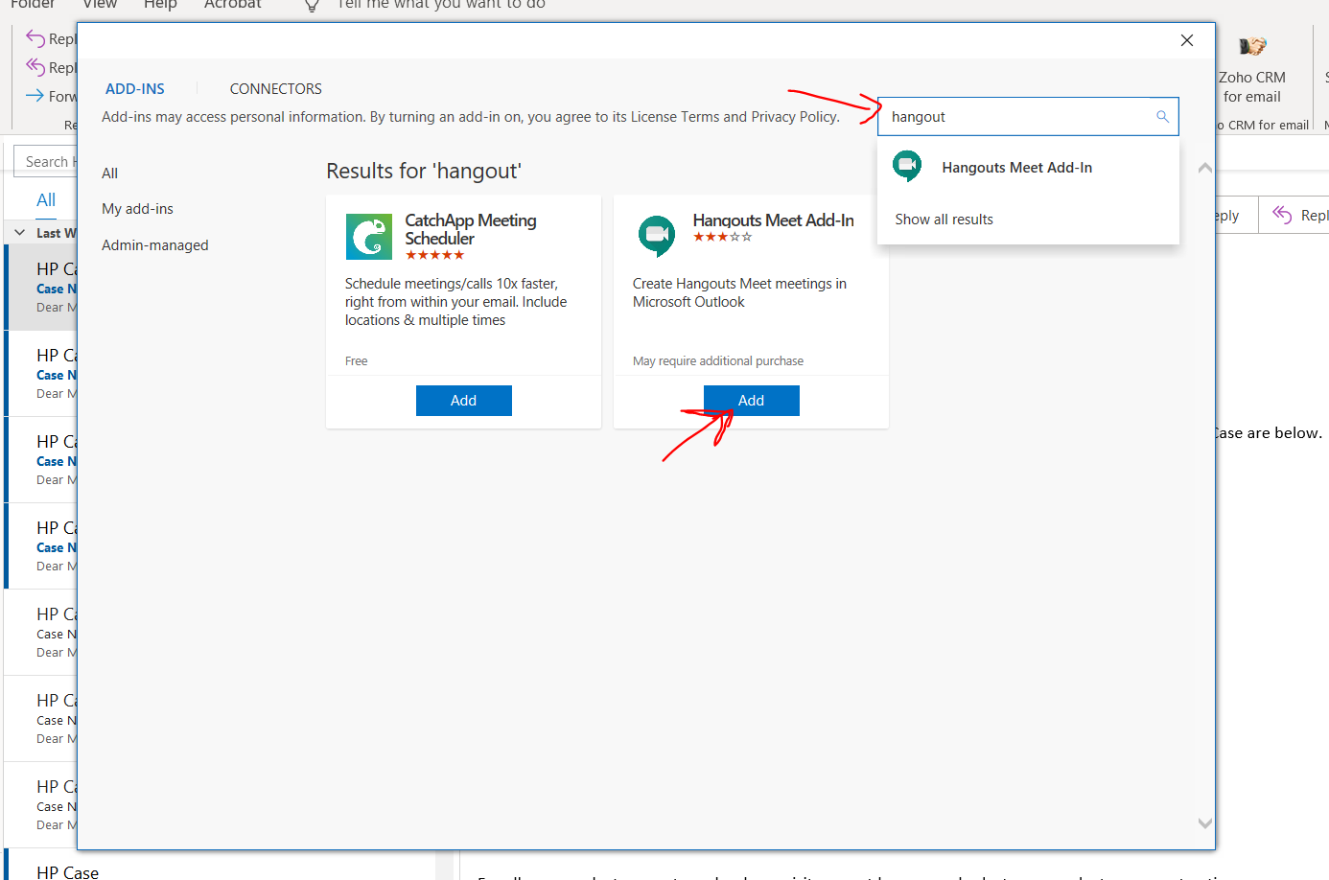
Task: Select the 'All' mail filter tab in Outlook
Action: click(x=46, y=200)
